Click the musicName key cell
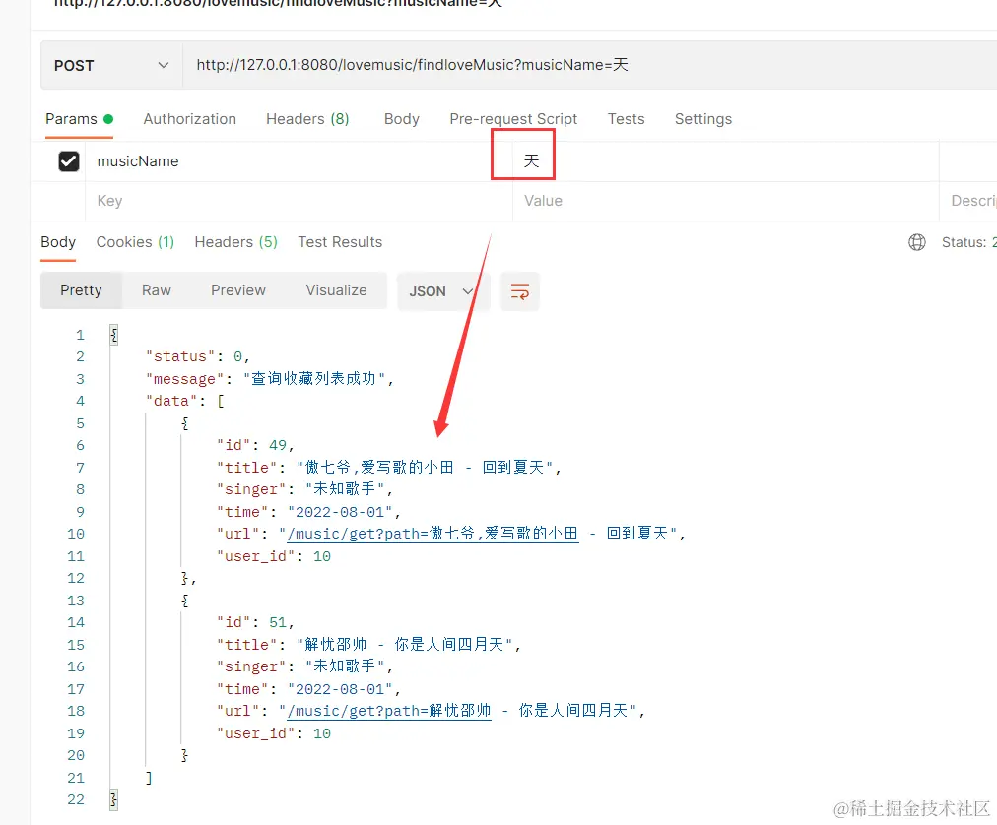This screenshot has height=825, width=997. pyautogui.click(x=299, y=161)
